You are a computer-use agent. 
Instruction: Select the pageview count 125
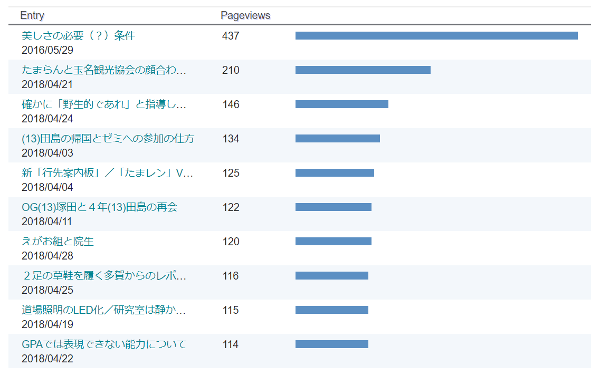231,173
